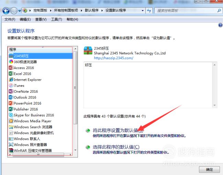Viewport: 223px width, 175px height.
Task: Click the program list vertical scrollbar thumb
Action: point(75,87)
